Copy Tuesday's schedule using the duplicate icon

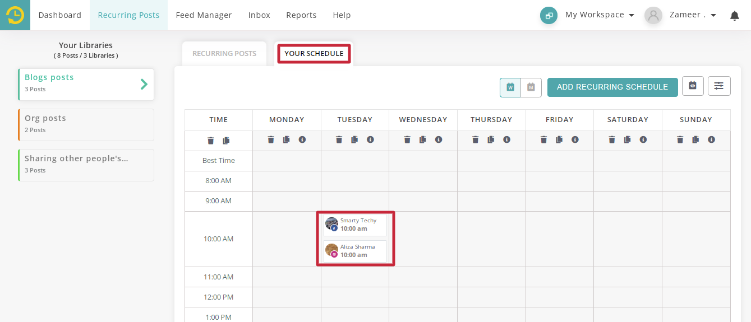354,139
